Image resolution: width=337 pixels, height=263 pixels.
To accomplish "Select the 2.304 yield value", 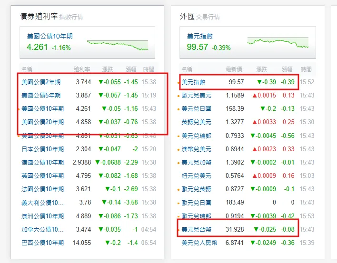I will tap(83, 149).
